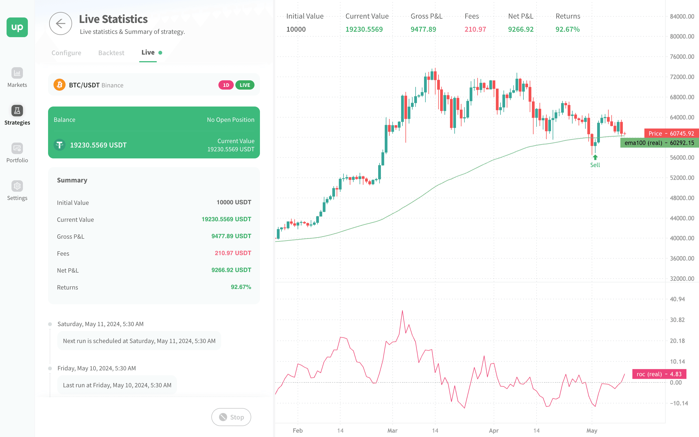The image size is (699, 437).
Task: Open the Portfolio sidebar icon
Action: coord(17,149)
